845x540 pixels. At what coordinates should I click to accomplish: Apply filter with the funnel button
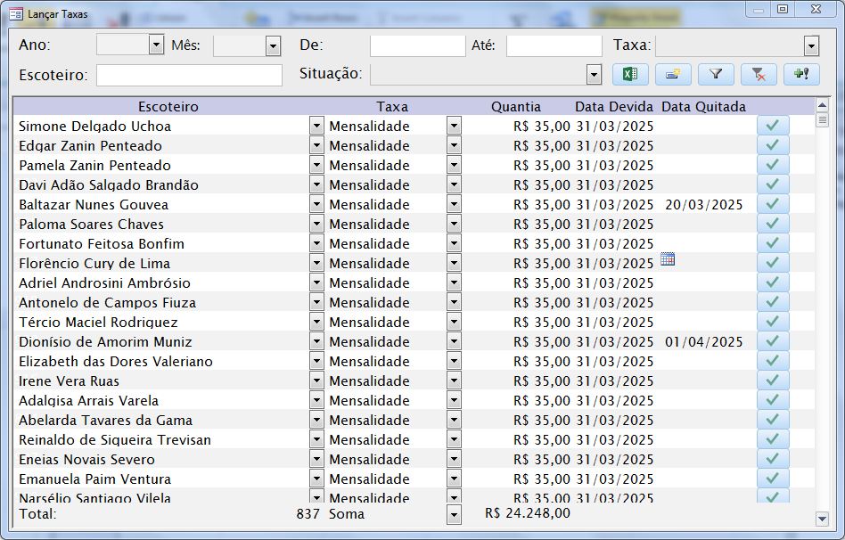[x=716, y=75]
